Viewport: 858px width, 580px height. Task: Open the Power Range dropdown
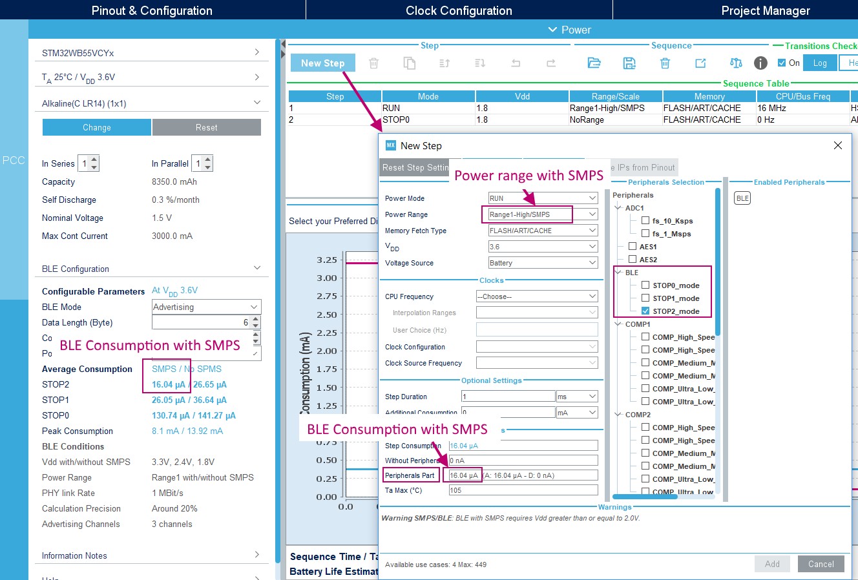(x=543, y=214)
